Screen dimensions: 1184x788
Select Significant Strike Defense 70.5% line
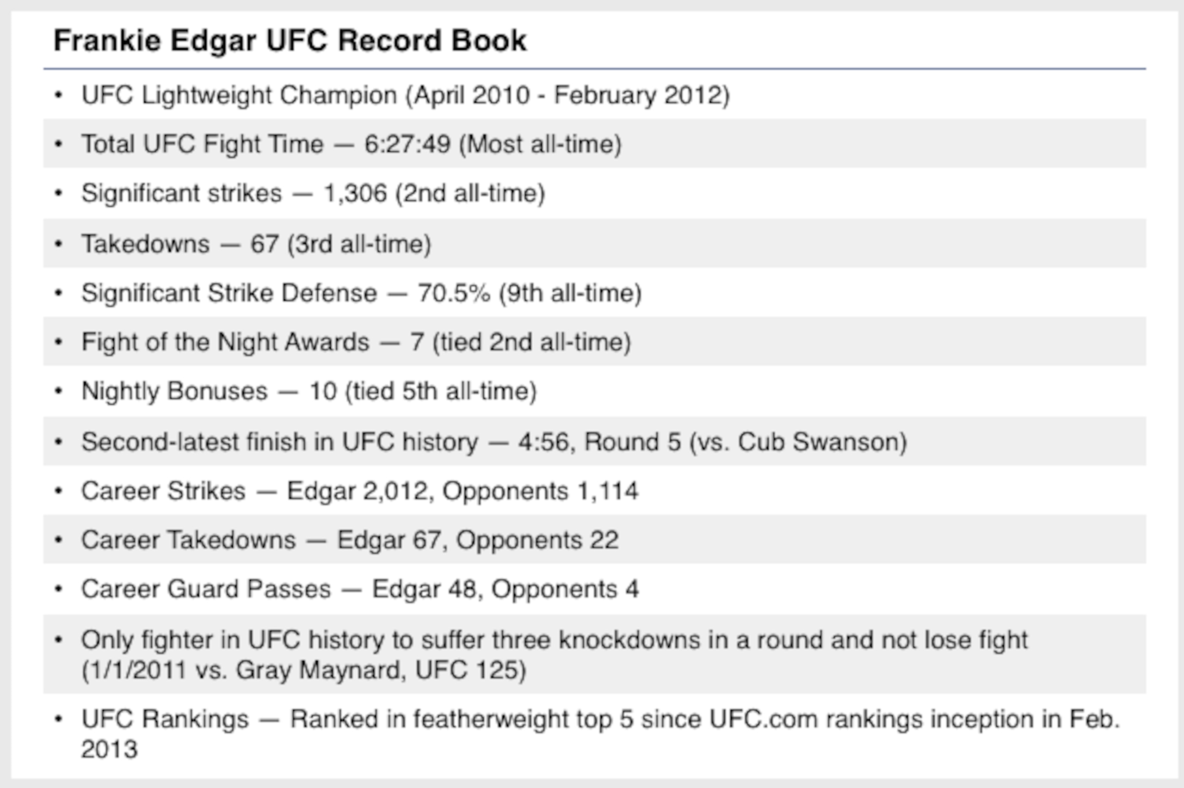[594, 292]
